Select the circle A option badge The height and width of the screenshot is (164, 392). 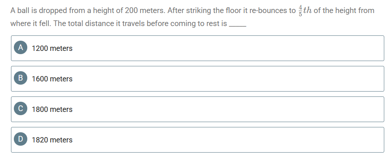(x=20, y=48)
